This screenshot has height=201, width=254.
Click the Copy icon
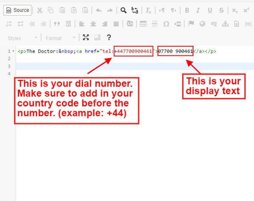pos(50,10)
